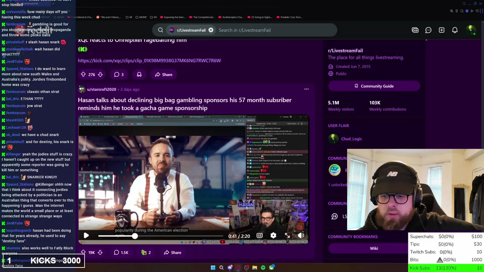Open the MI bookmarks folder
484x272 pixels.
point(129,17)
